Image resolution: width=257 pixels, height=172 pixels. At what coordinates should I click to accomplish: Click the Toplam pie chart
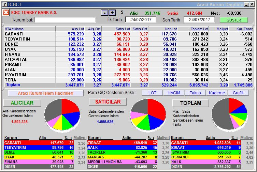230,114
